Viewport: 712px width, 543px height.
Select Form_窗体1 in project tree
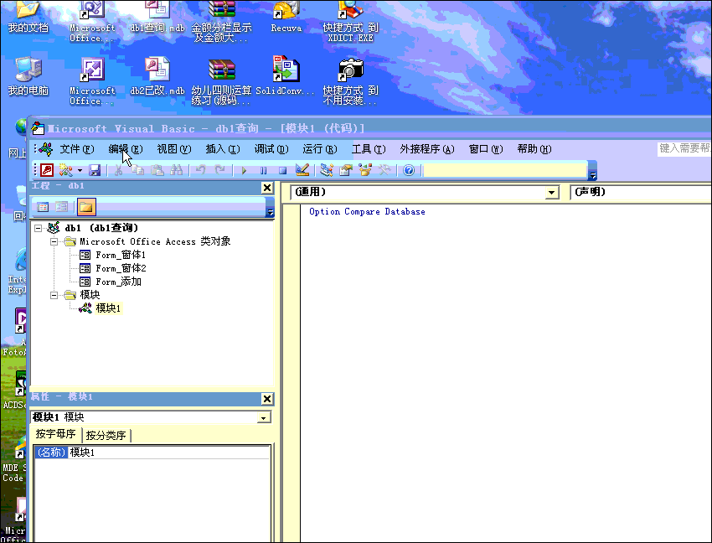click(x=112, y=255)
